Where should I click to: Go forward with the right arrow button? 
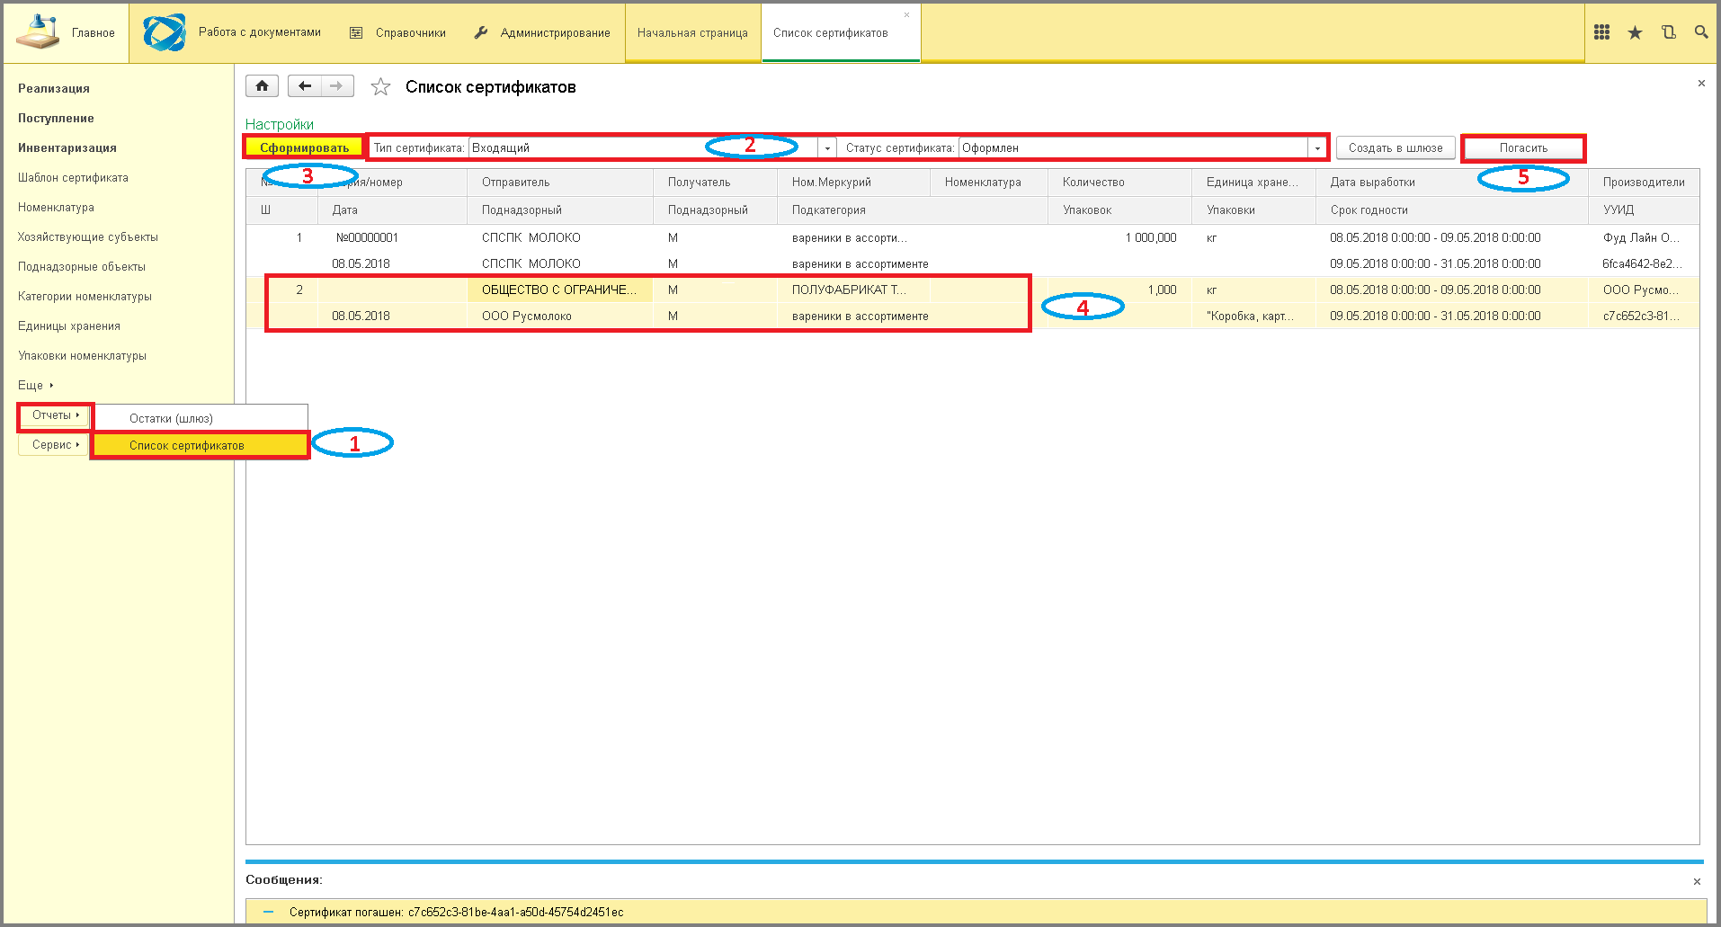[337, 86]
